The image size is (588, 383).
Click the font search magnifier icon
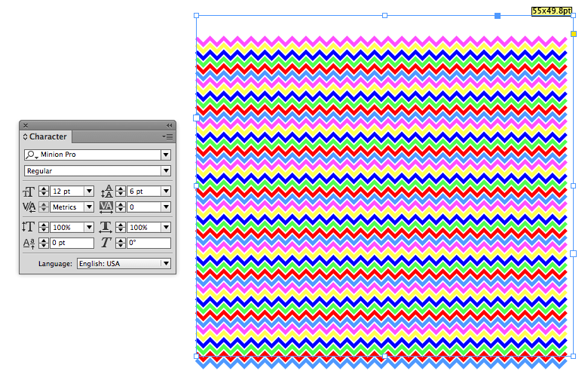(31, 155)
